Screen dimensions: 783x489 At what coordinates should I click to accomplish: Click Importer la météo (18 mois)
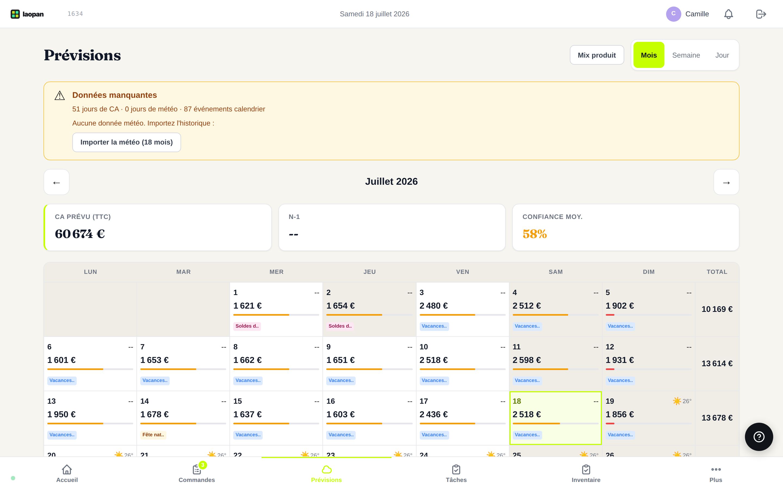coord(126,142)
